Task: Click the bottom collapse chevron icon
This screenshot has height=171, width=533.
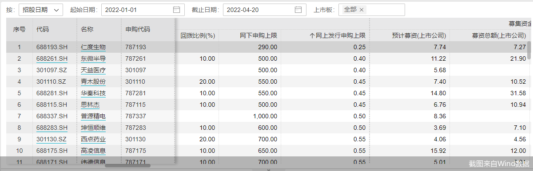Action: coord(268,169)
